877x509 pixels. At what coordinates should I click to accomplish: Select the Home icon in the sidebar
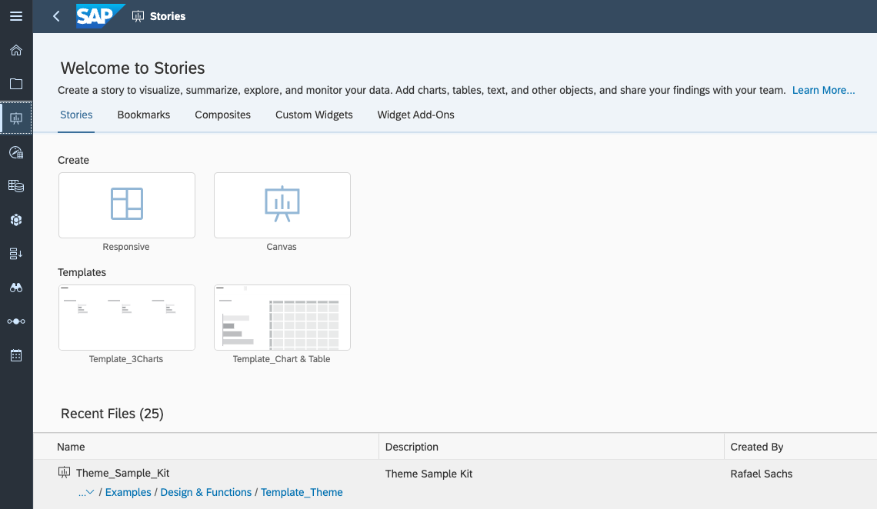(16, 50)
